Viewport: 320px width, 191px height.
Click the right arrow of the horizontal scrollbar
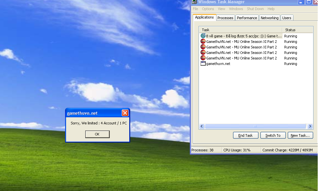tap(310, 126)
